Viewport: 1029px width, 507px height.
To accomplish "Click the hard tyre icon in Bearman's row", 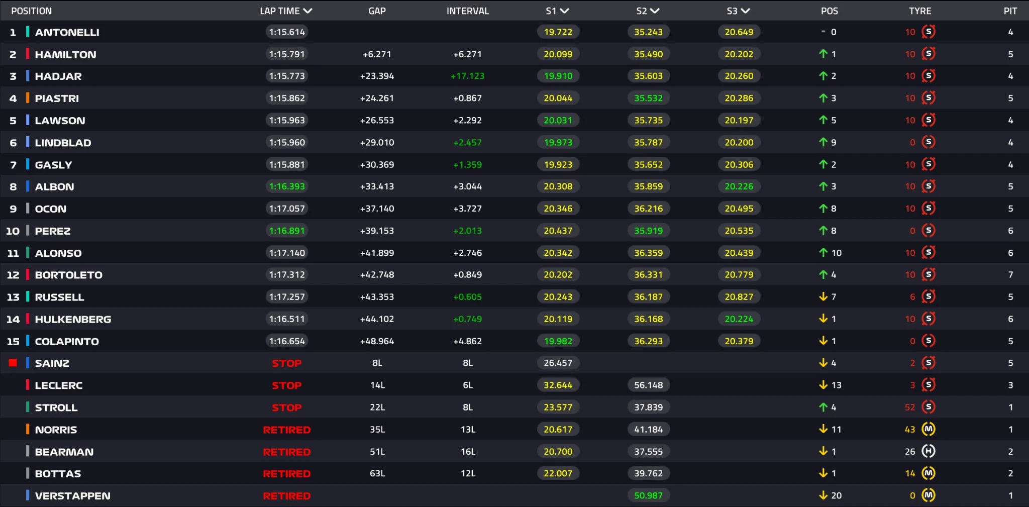I will (x=928, y=452).
